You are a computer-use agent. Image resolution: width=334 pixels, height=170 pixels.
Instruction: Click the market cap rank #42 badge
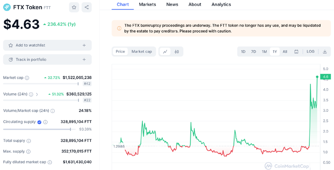(87, 84)
